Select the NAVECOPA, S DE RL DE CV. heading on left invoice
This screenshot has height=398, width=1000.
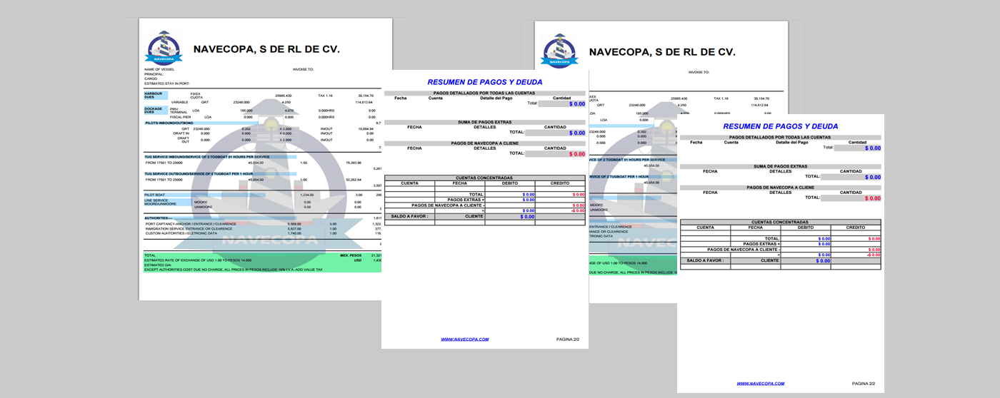coord(266,49)
